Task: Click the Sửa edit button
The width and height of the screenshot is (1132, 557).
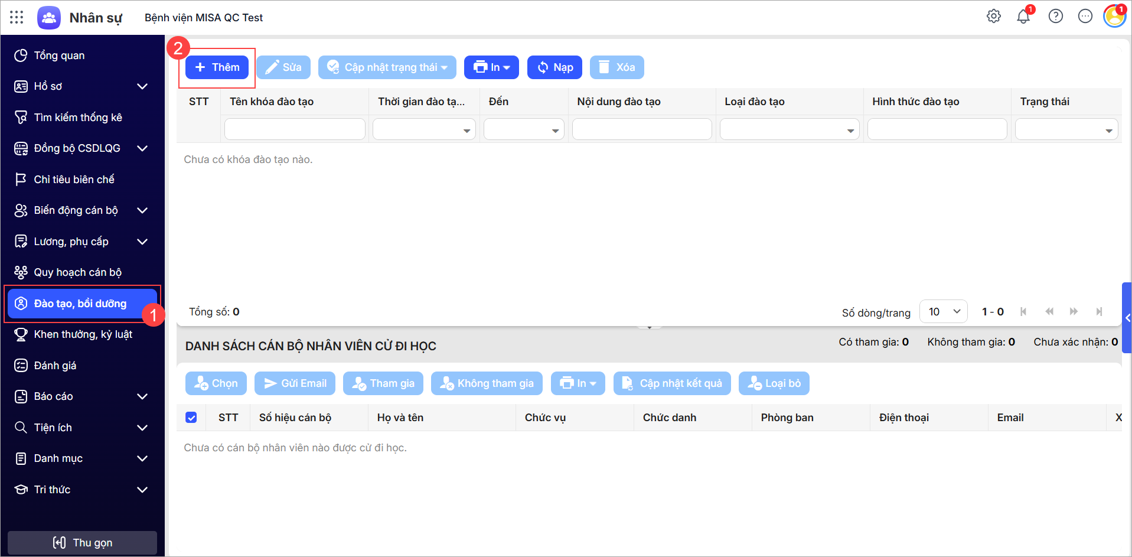Action: (283, 67)
